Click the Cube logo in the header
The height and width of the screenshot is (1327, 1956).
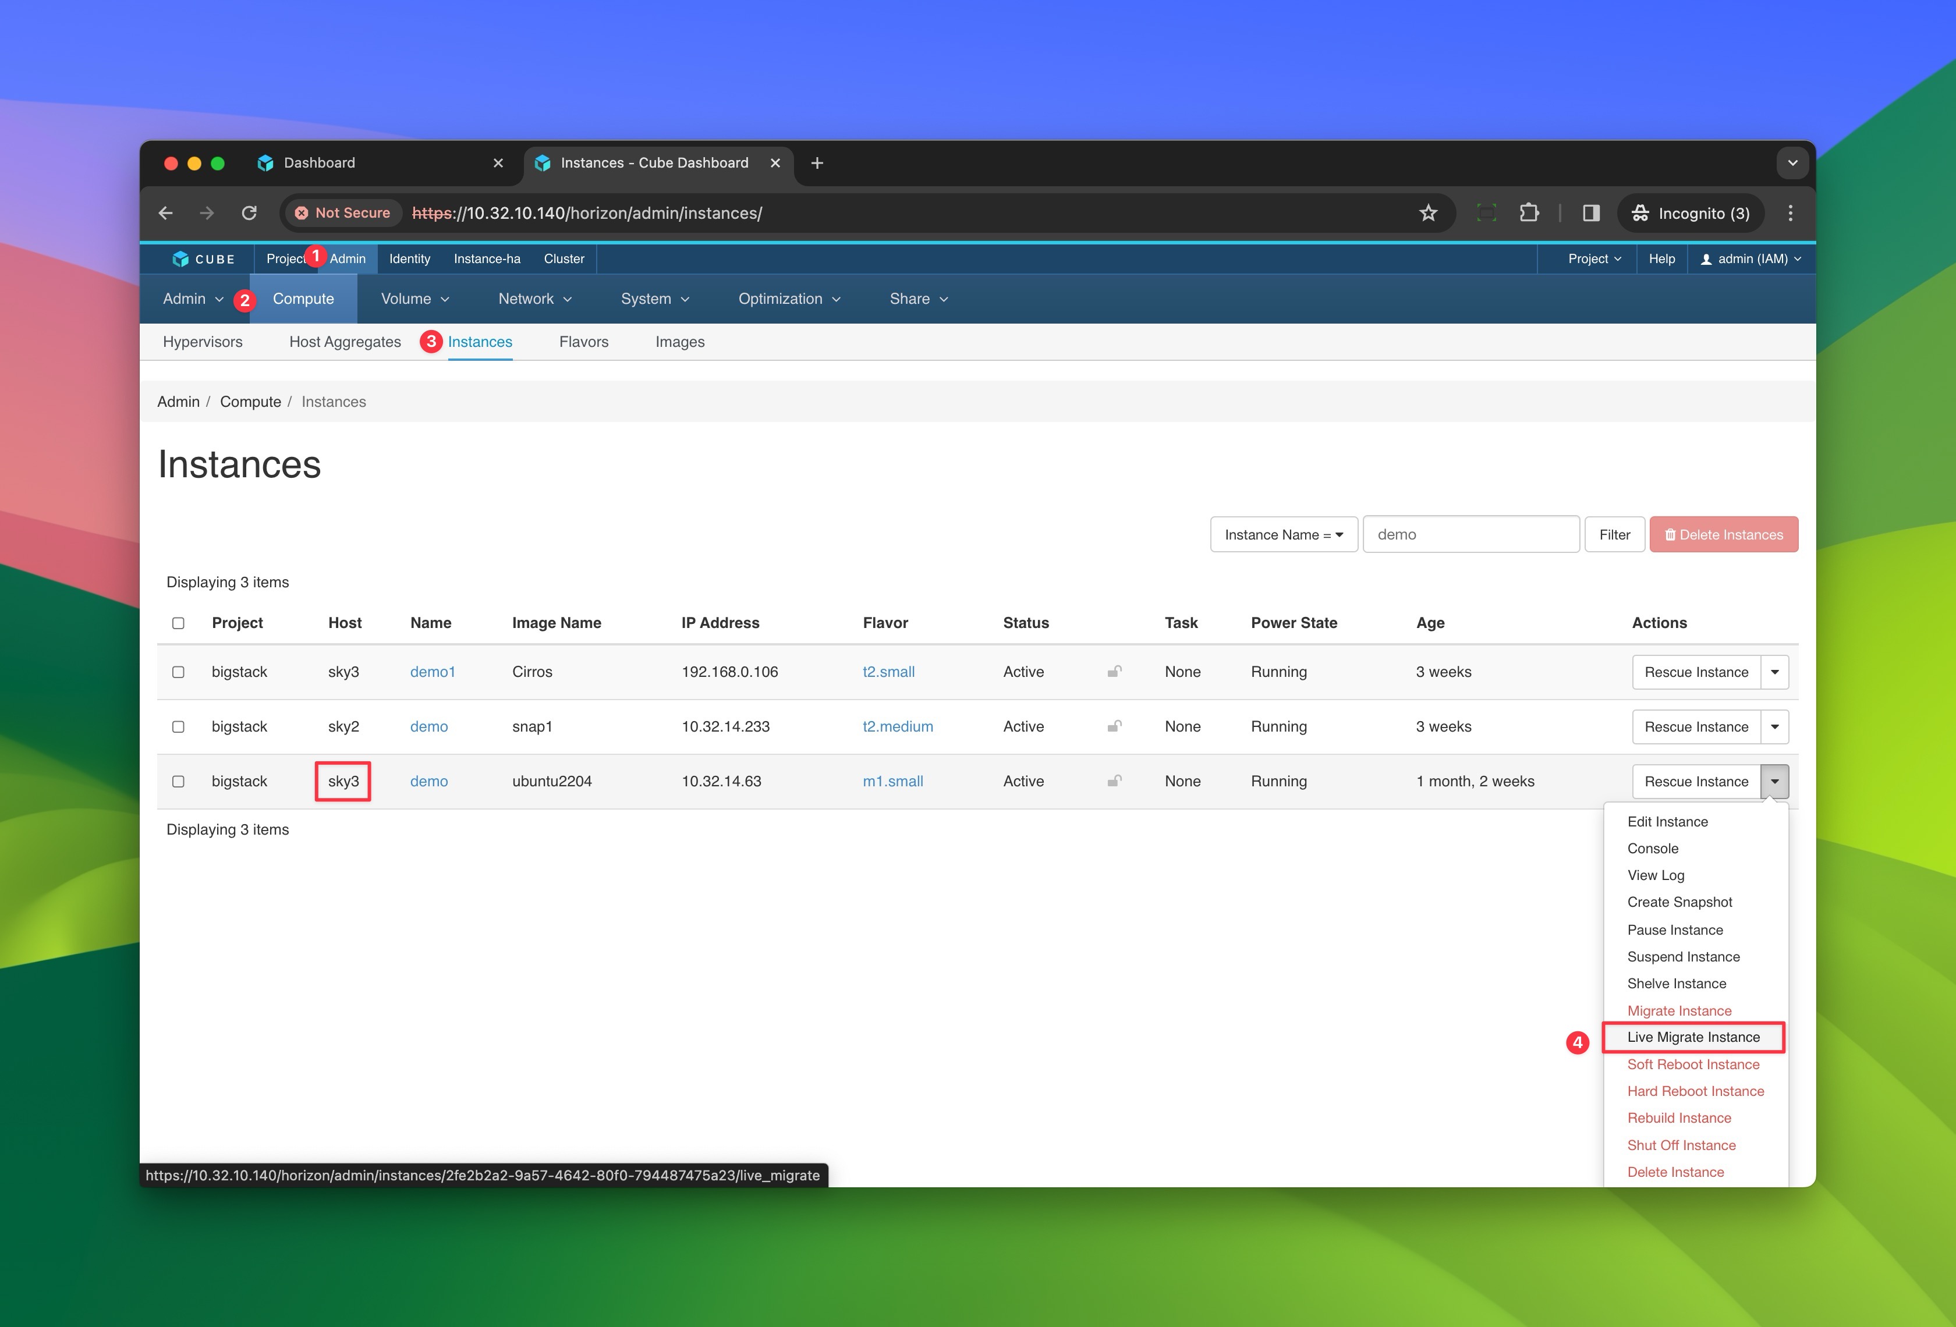[203, 259]
